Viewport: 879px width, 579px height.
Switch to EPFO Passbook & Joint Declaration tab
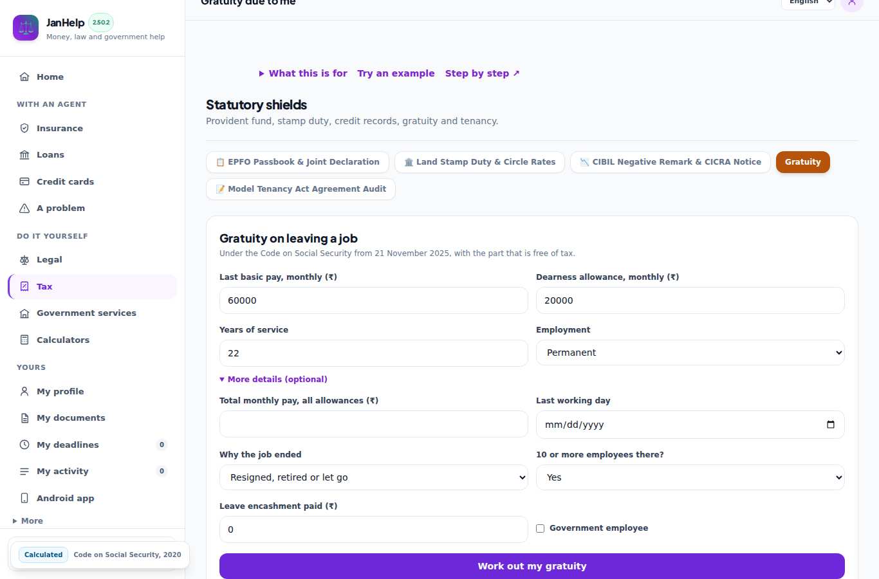pos(297,162)
